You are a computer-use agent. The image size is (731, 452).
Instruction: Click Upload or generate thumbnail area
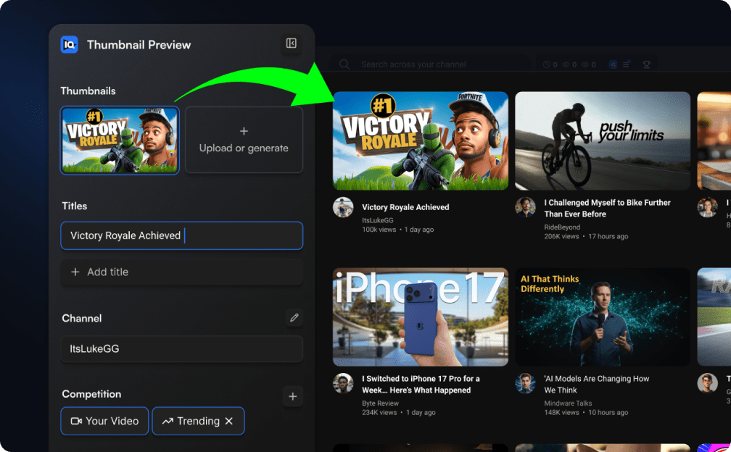(x=244, y=140)
